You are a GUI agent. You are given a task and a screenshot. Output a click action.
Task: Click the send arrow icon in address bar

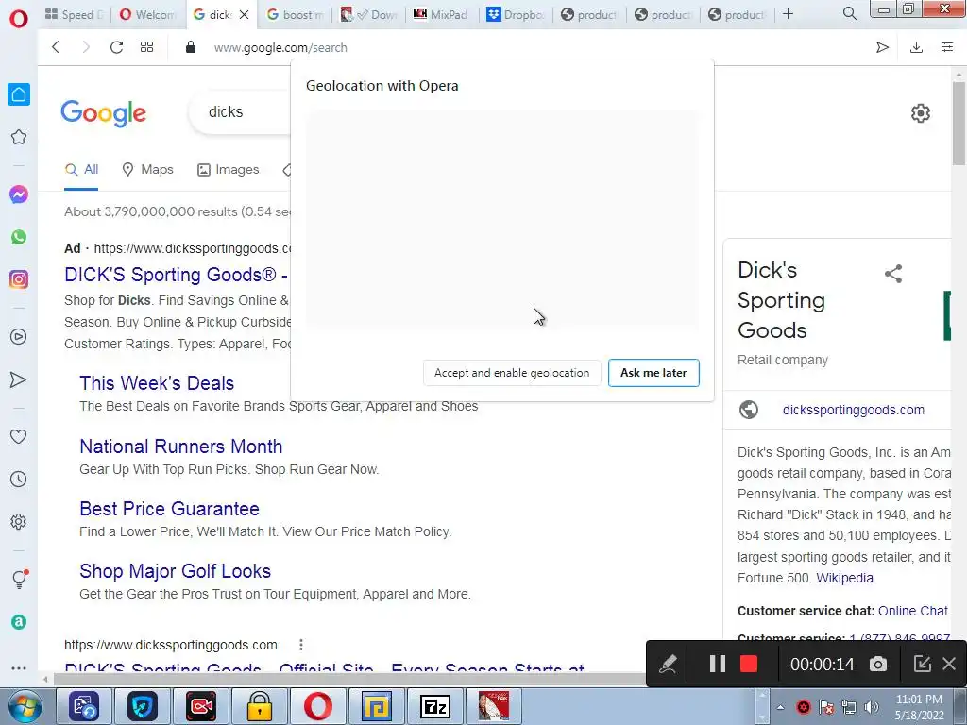pyautogui.click(x=883, y=47)
